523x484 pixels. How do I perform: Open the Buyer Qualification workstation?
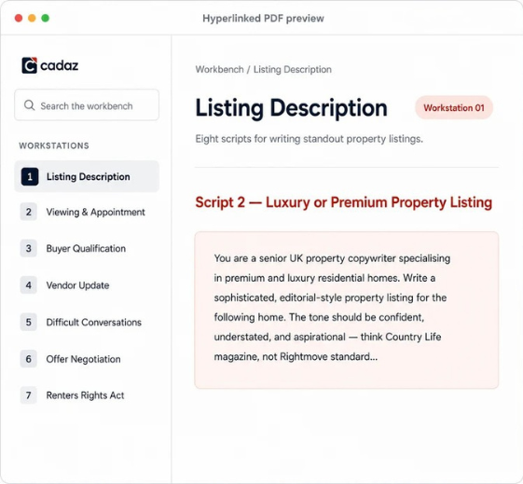point(87,249)
